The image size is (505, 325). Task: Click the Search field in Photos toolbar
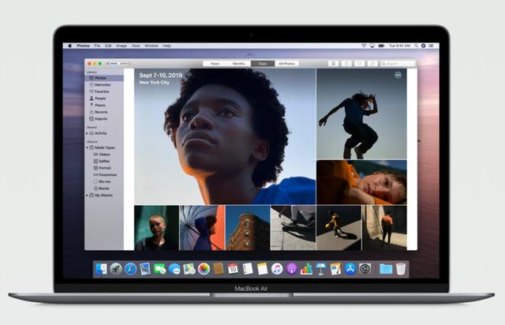[398, 64]
